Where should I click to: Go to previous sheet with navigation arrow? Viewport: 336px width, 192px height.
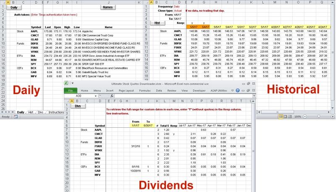tap(6, 112)
